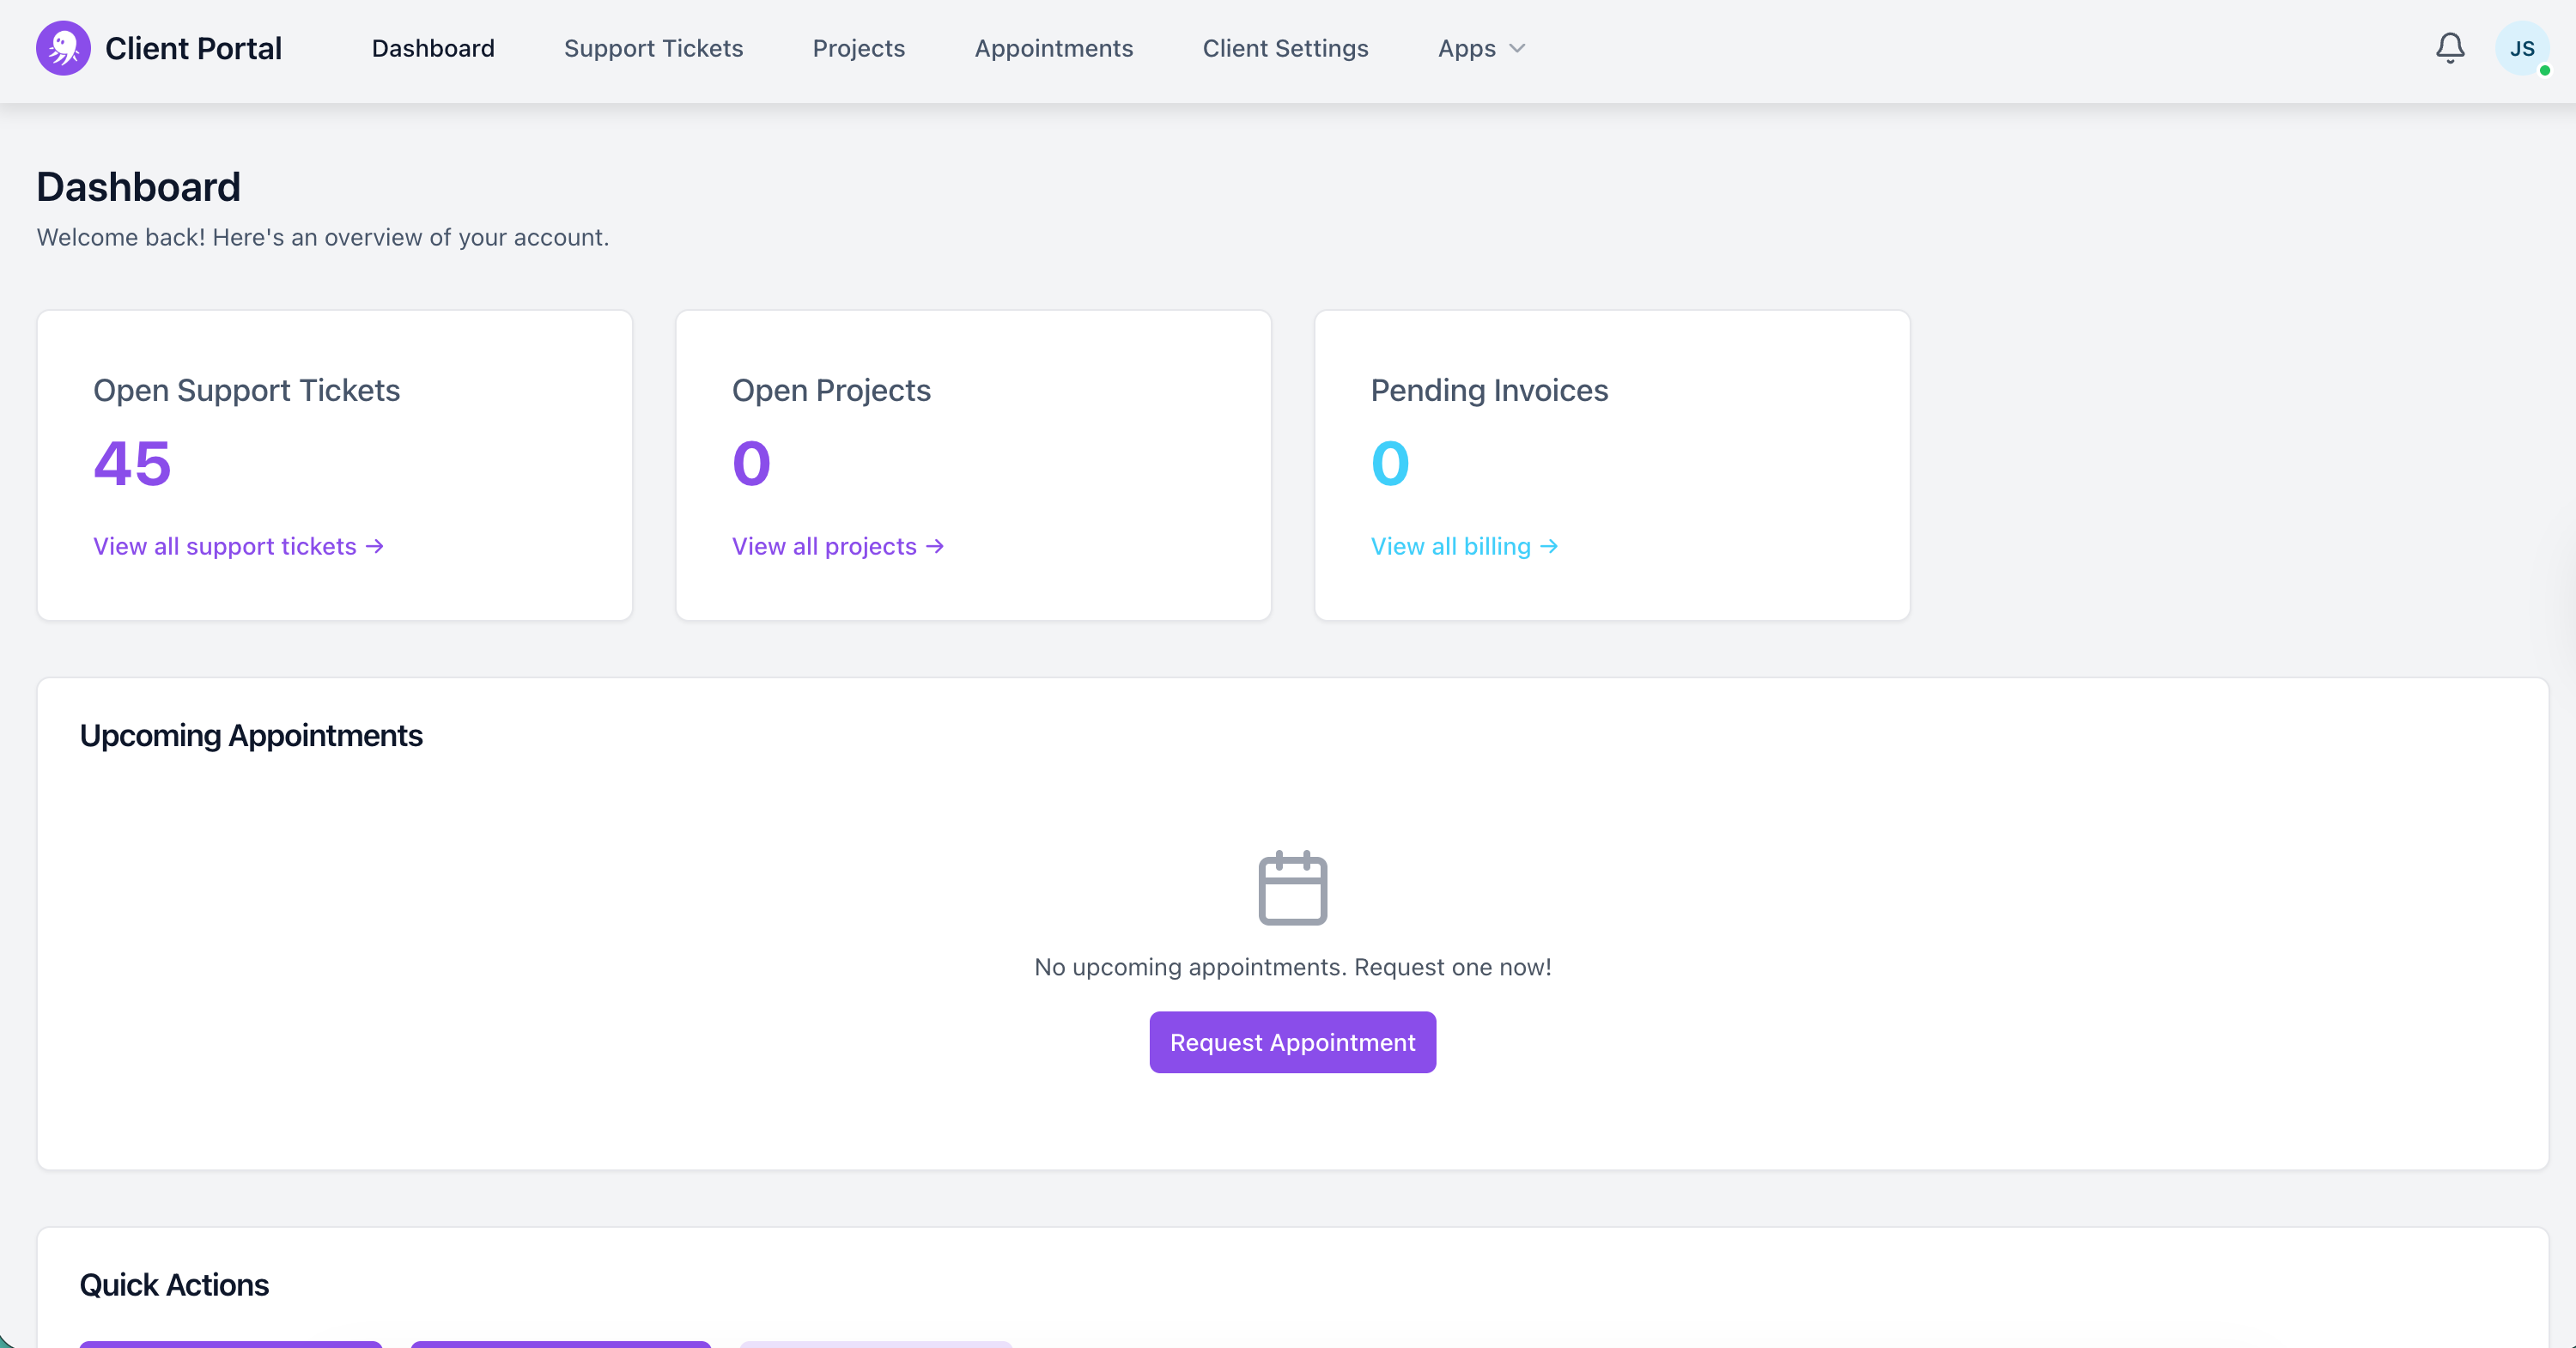The image size is (2576, 1348).
Task: Open the notification bell
Action: pos(2450,48)
